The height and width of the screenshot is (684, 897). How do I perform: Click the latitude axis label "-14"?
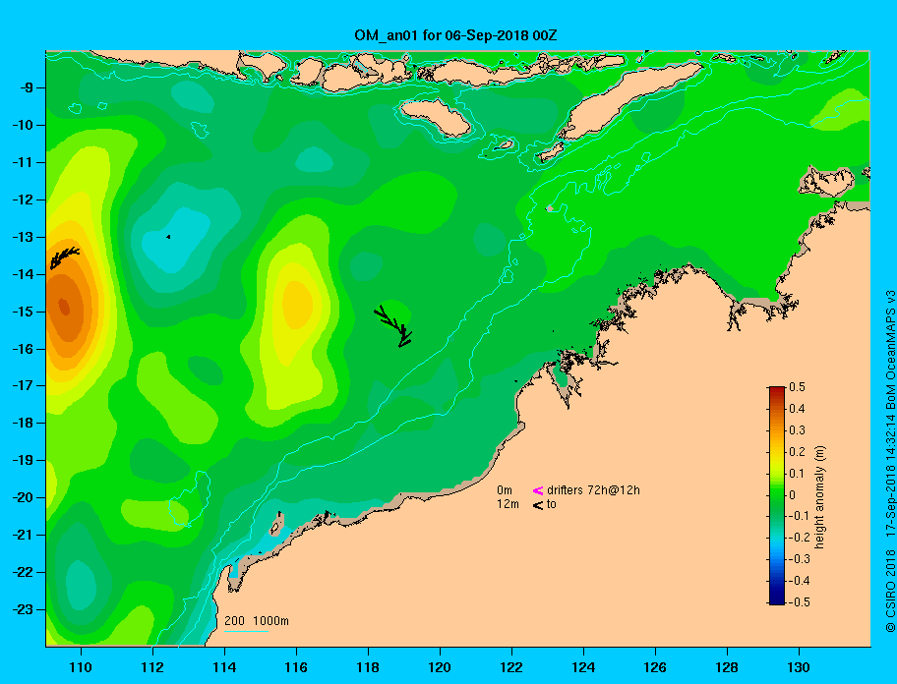coord(23,274)
